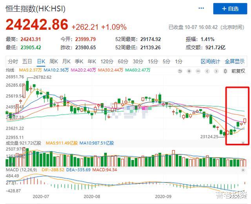Viewport: 251px width, 204px height.
Task: Click the 振幅 value 1.41%
Action: point(207,39)
